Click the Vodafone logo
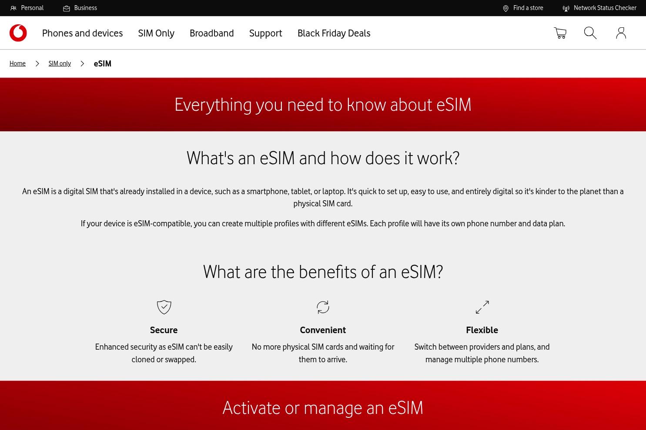This screenshot has width=646, height=430. 18,33
